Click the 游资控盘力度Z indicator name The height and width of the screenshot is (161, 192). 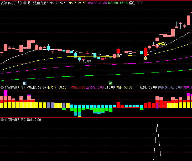38,3
